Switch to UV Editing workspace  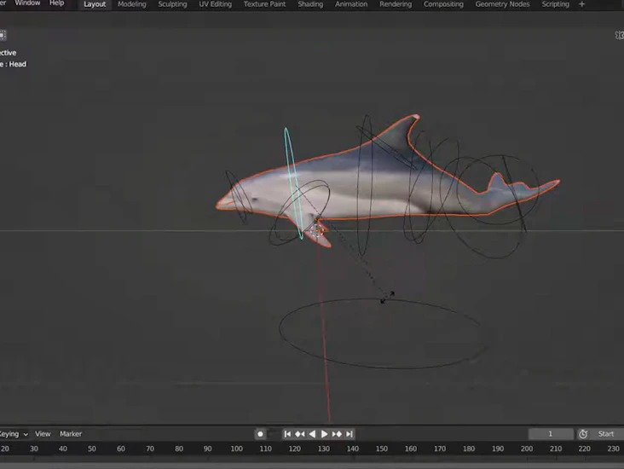pos(216,4)
